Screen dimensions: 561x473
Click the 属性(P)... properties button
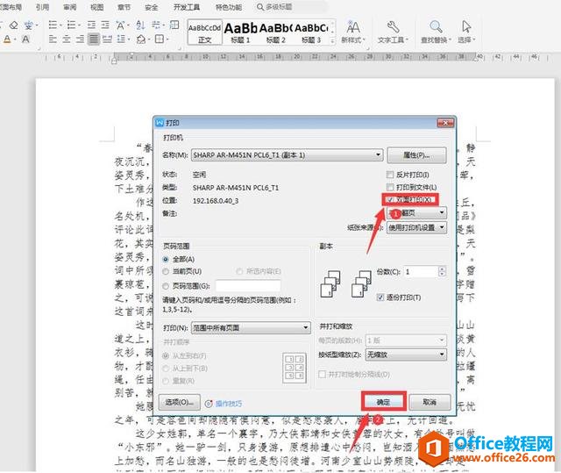[417, 155]
